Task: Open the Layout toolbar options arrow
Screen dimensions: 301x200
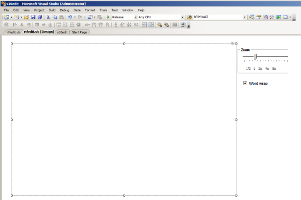Action: pyautogui.click(x=189, y=26)
